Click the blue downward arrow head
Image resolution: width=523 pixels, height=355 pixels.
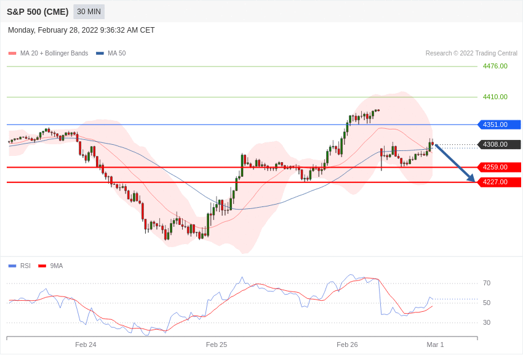471,178
